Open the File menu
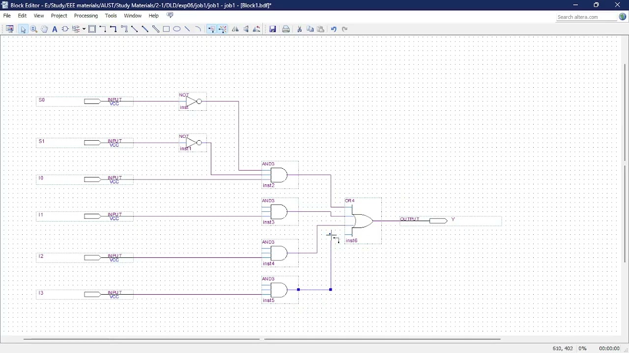The width and height of the screenshot is (629, 353). click(7, 16)
